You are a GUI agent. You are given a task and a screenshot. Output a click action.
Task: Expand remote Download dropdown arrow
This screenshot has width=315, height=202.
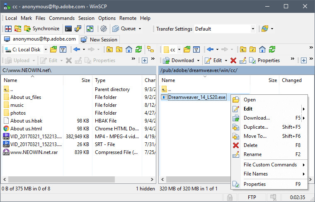198,60
